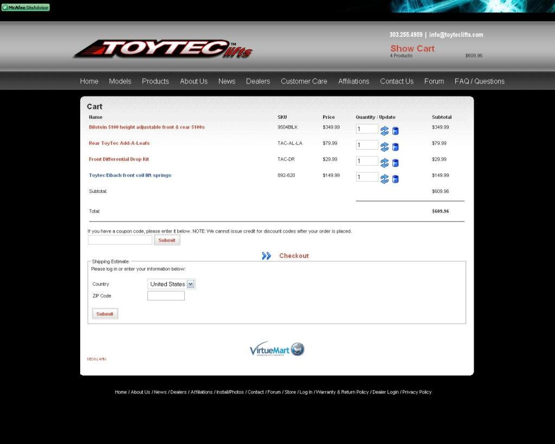The image size is (555, 444).
Task: Open Contact Us in the top menu
Action: coord(397,81)
